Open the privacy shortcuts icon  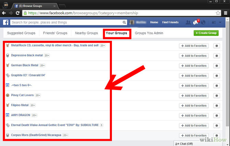(214, 22)
